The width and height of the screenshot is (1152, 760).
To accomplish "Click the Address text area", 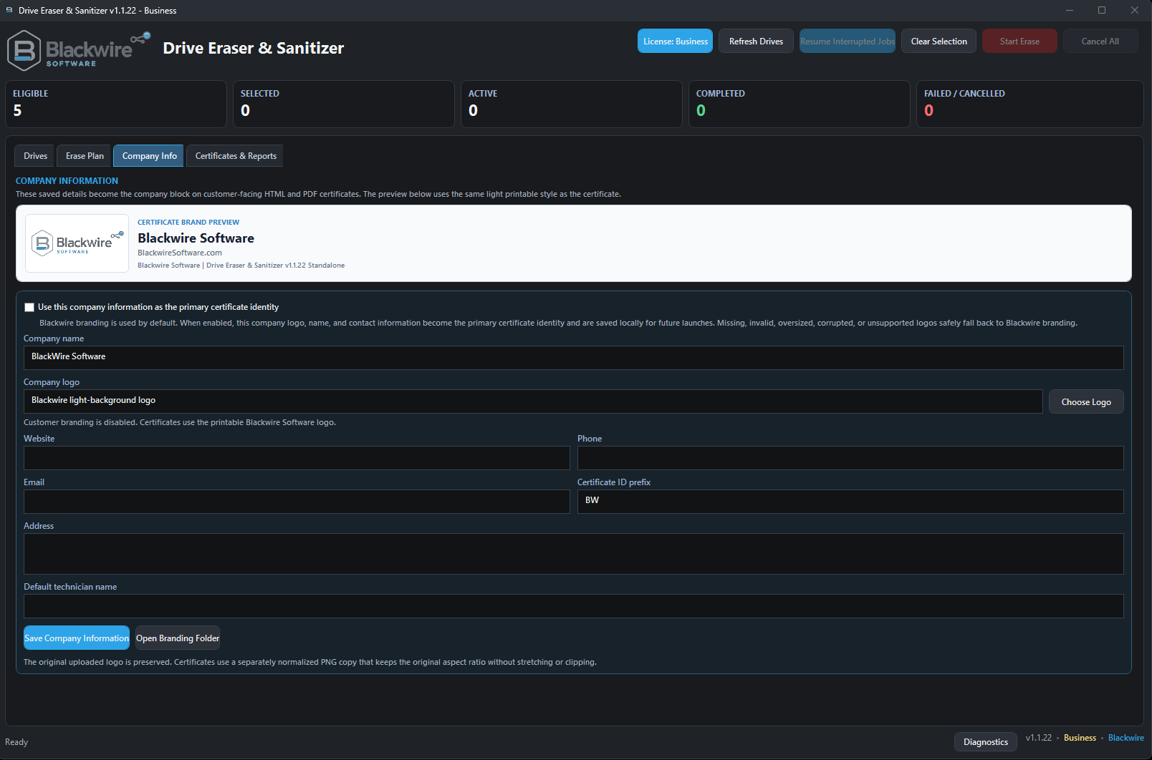I will coord(573,554).
